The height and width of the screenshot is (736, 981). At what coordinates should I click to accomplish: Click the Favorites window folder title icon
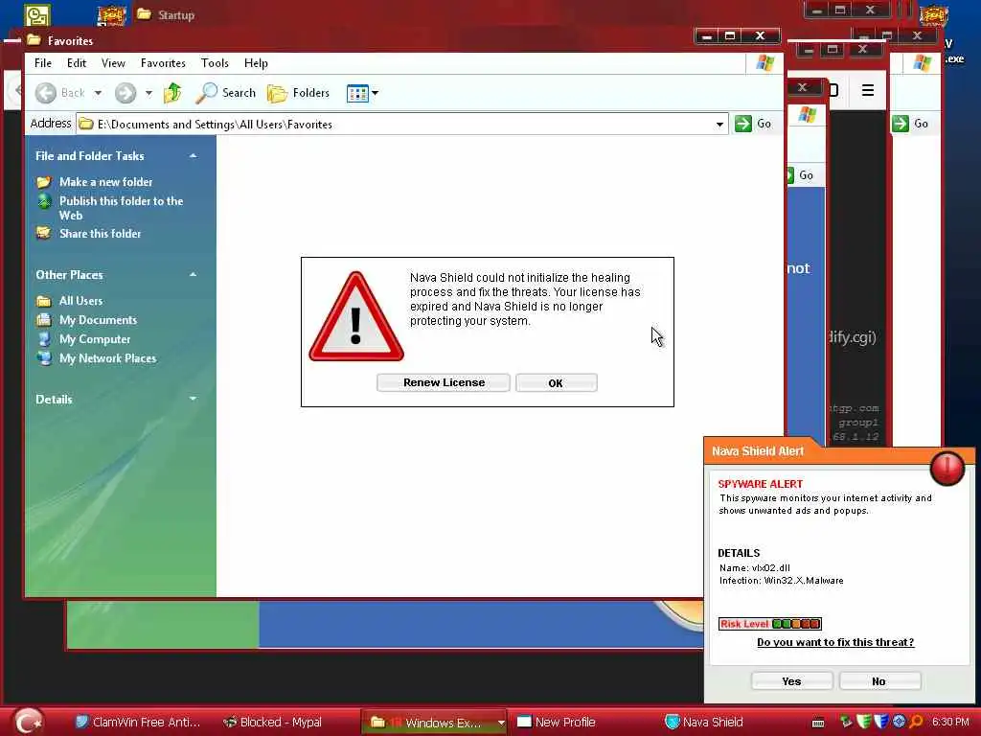pos(34,40)
